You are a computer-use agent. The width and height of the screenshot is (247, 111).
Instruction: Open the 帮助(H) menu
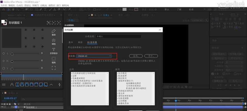[65, 6]
